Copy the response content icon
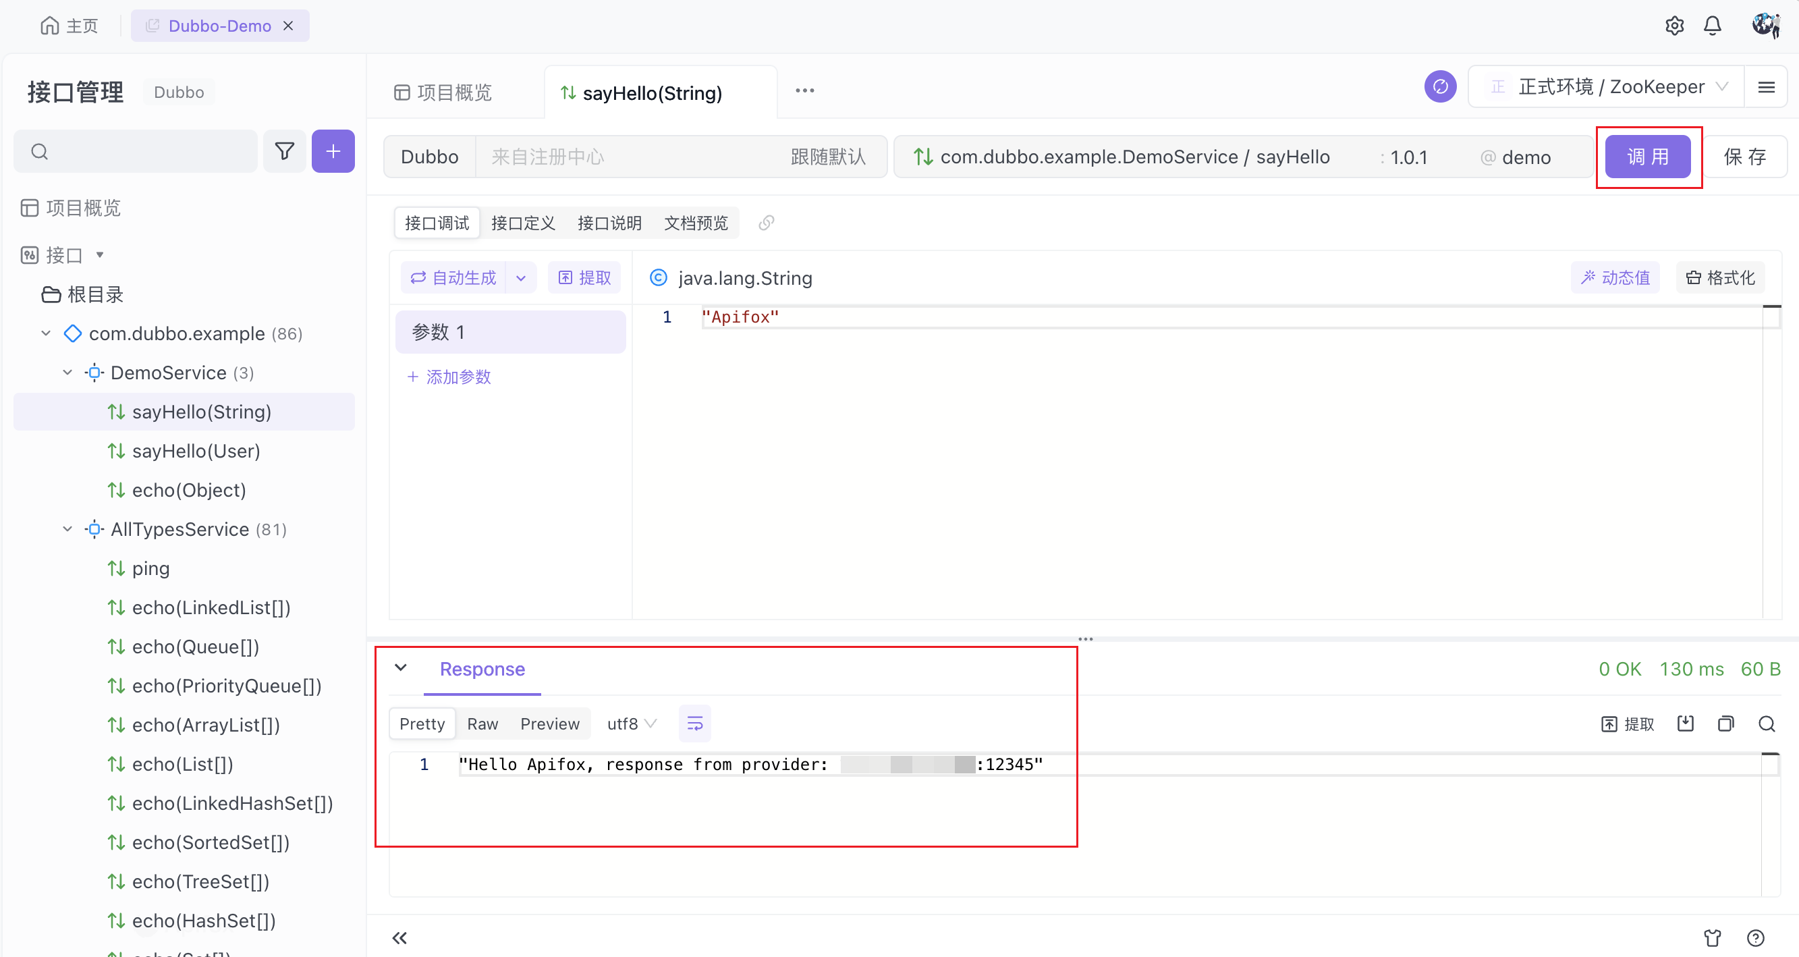1799x957 pixels. pyautogui.click(x=1725, y=723)
